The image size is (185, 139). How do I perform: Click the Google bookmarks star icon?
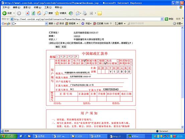pos(83,23)
